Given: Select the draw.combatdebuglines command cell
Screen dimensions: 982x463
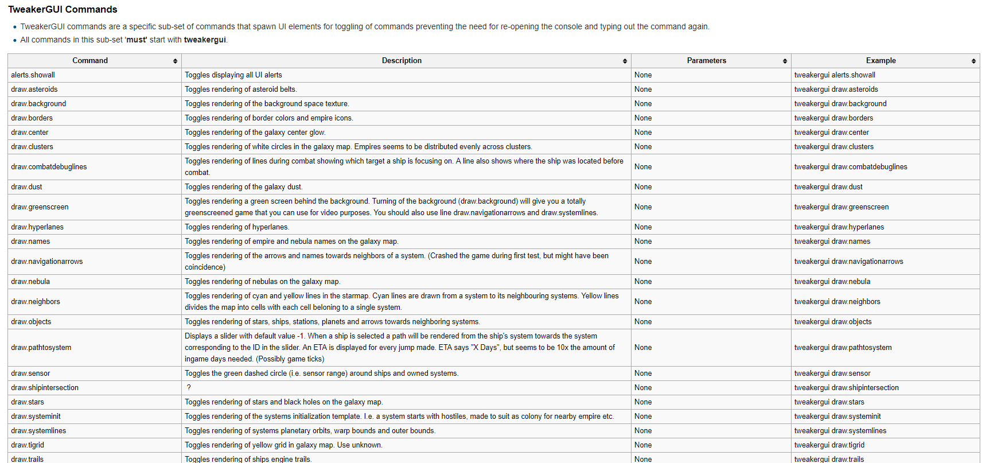Looking at the screenshot, I should (49, 167).
